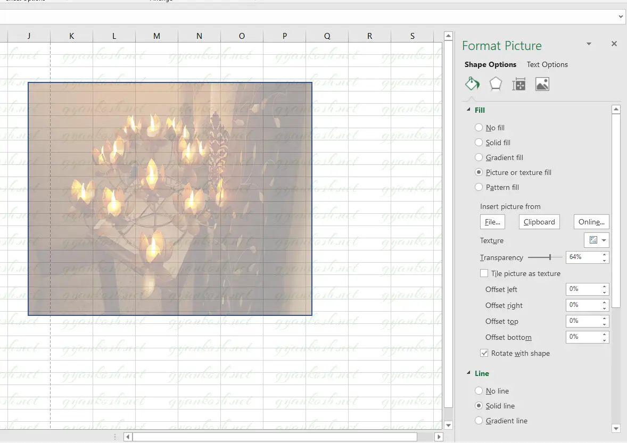This screenshot has height=443, width=627.
Task: Decrease Offset right value
Action: pos(605,308)
